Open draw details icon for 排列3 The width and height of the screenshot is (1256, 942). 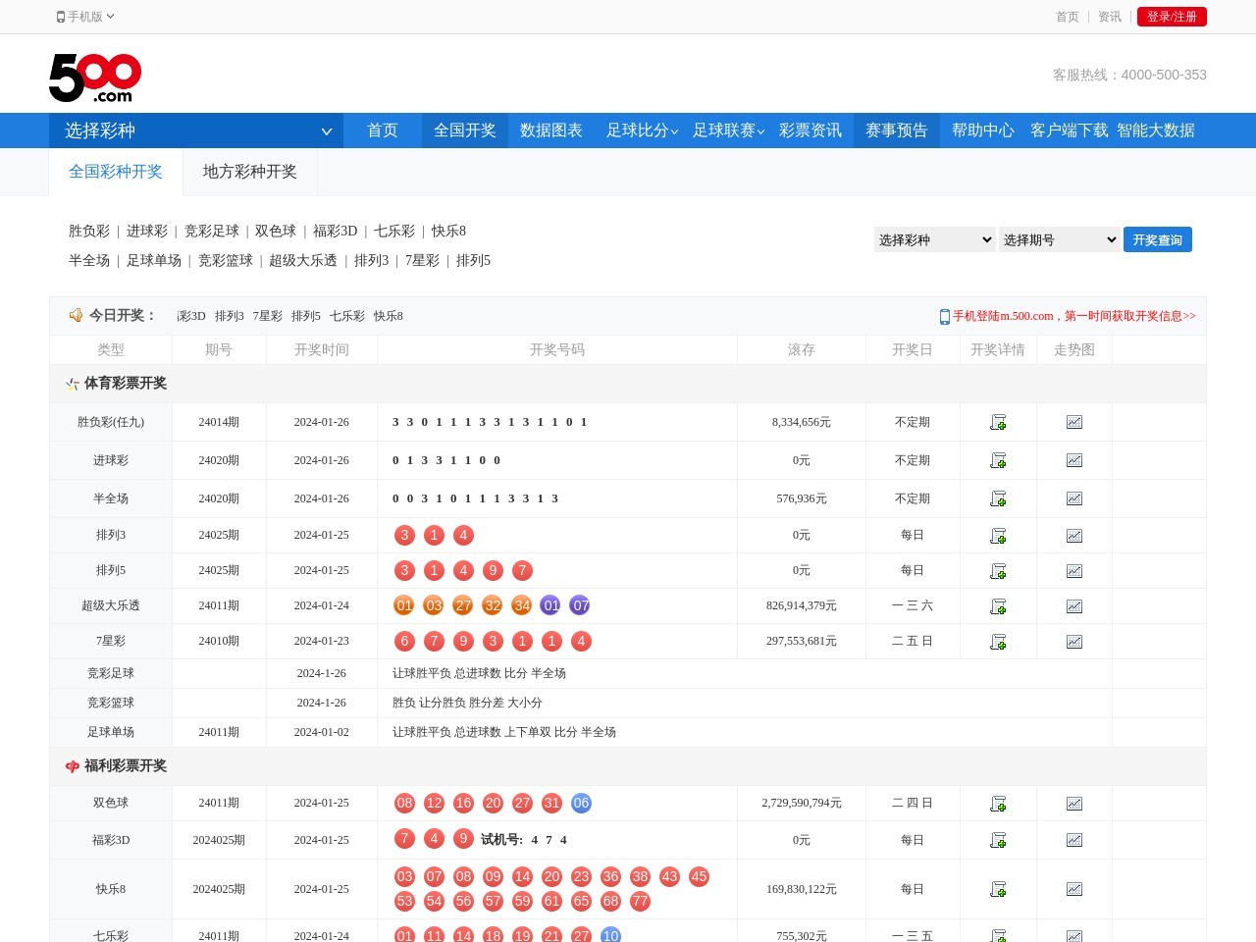click(998, 536)
